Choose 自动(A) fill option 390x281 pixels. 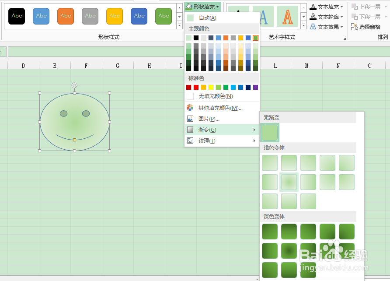[222, 18]
